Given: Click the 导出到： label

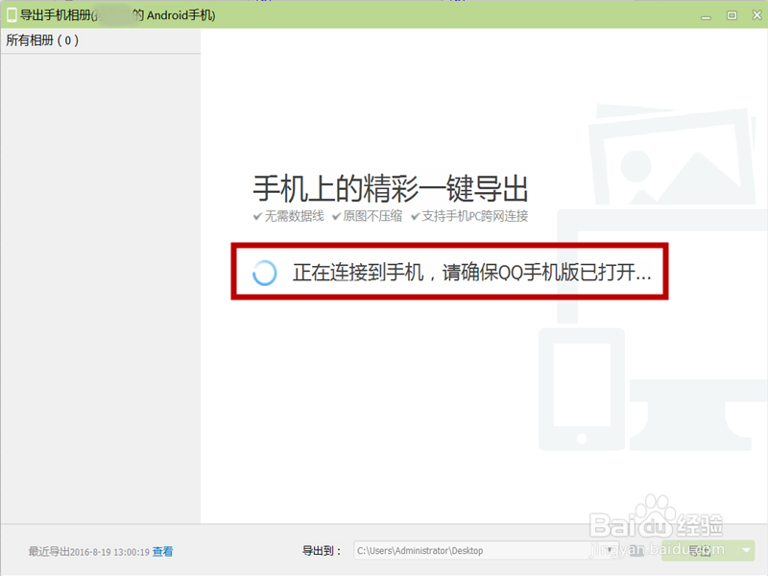Looking at the screenshot, I should coord(322,550).
